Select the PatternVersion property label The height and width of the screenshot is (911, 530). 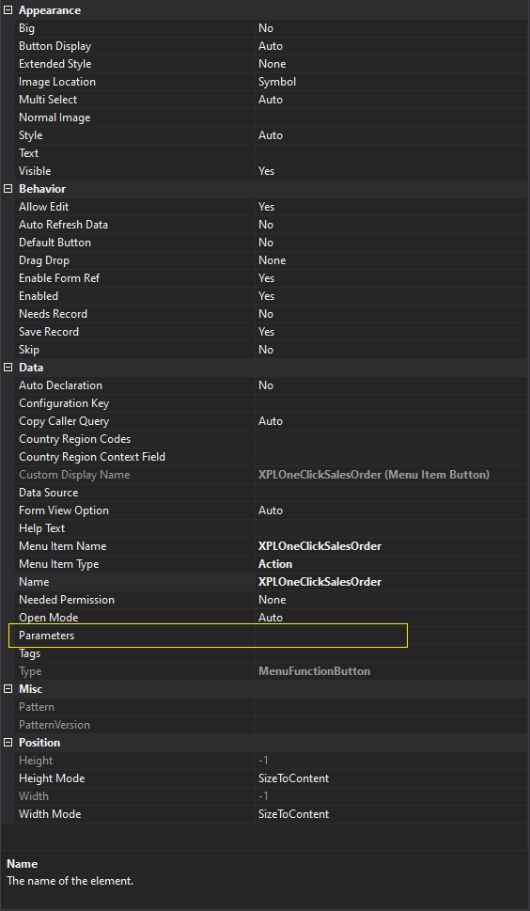tap(55, 725)
